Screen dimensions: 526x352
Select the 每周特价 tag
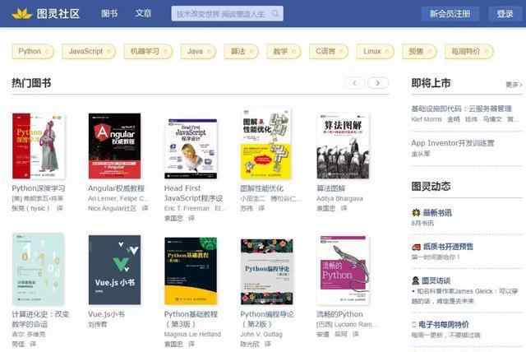click(x=469, y=51)
